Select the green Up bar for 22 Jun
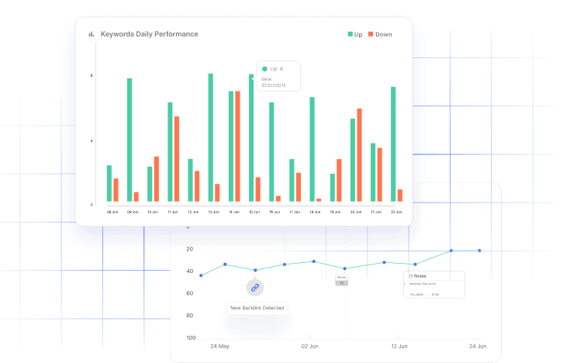Viewport: 563px width, 363px height. [x=393, y=144]
